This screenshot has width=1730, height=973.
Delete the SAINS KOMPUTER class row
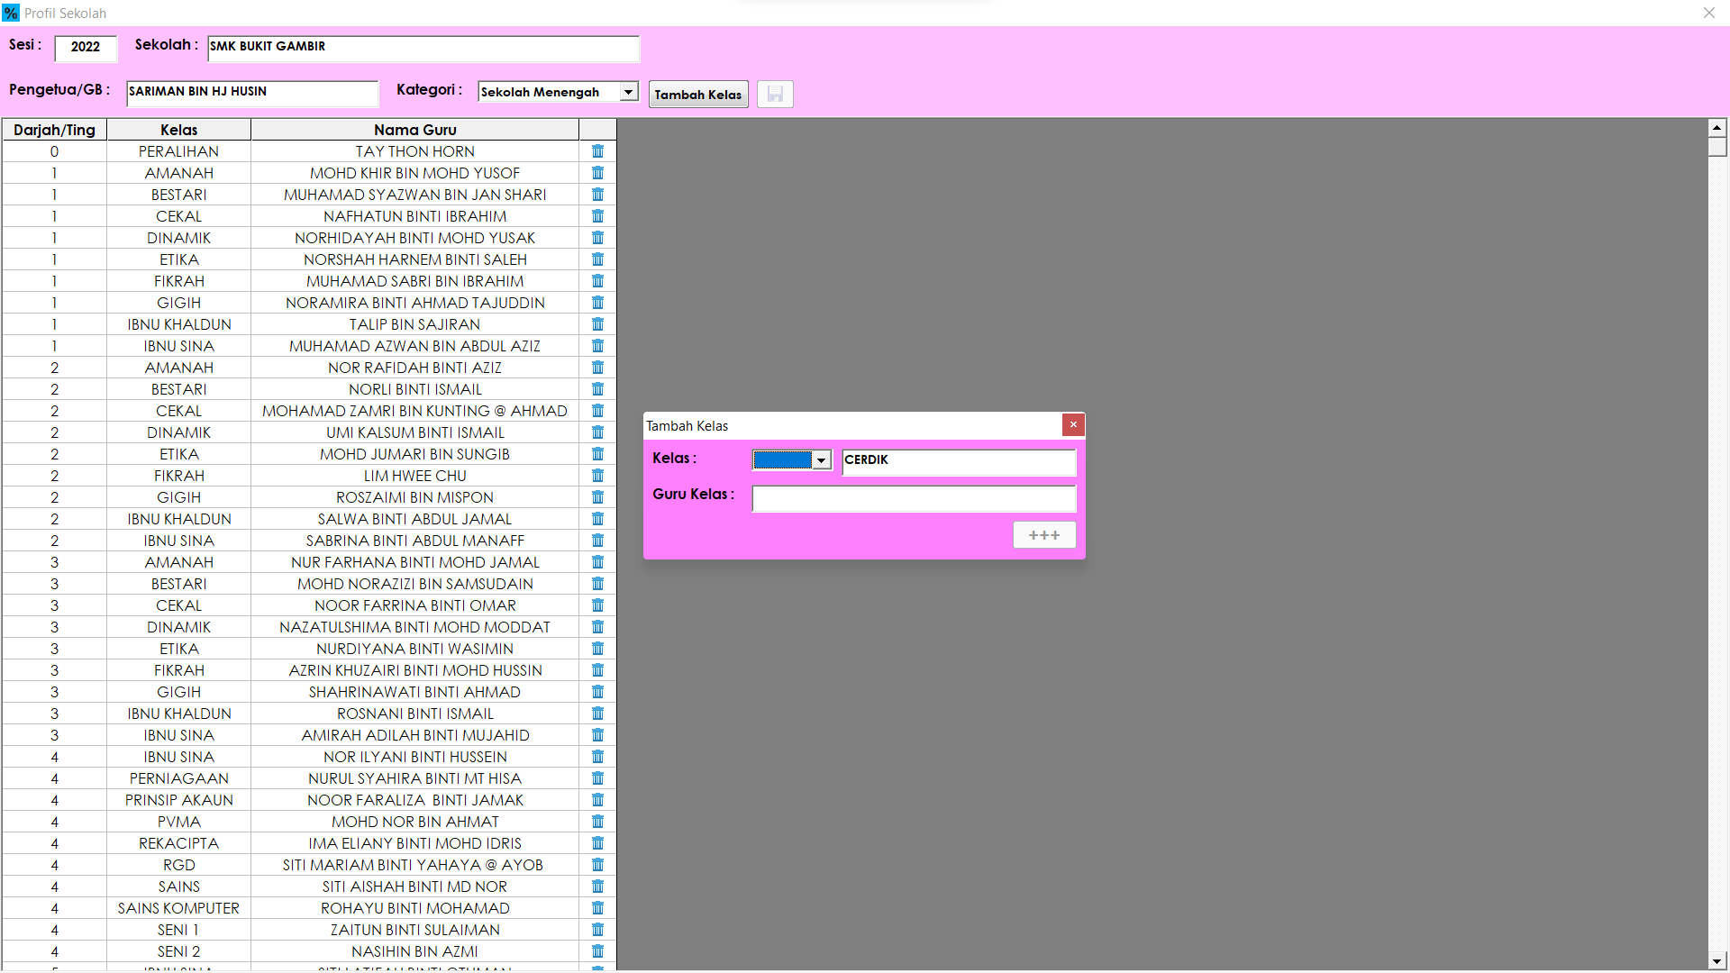click(597, 908)
